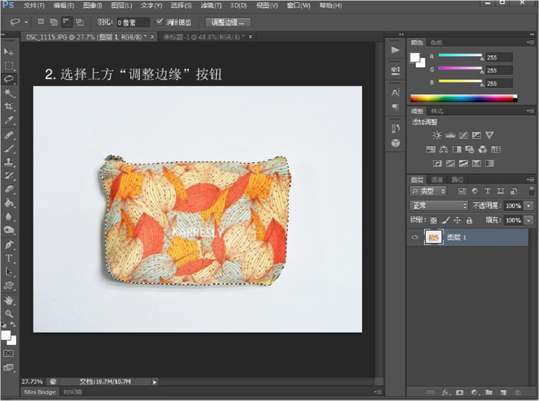Image resolution: width=539 pixels, height=401 pixels.
Task: Select the Pen tool
Action: [9, 245]
